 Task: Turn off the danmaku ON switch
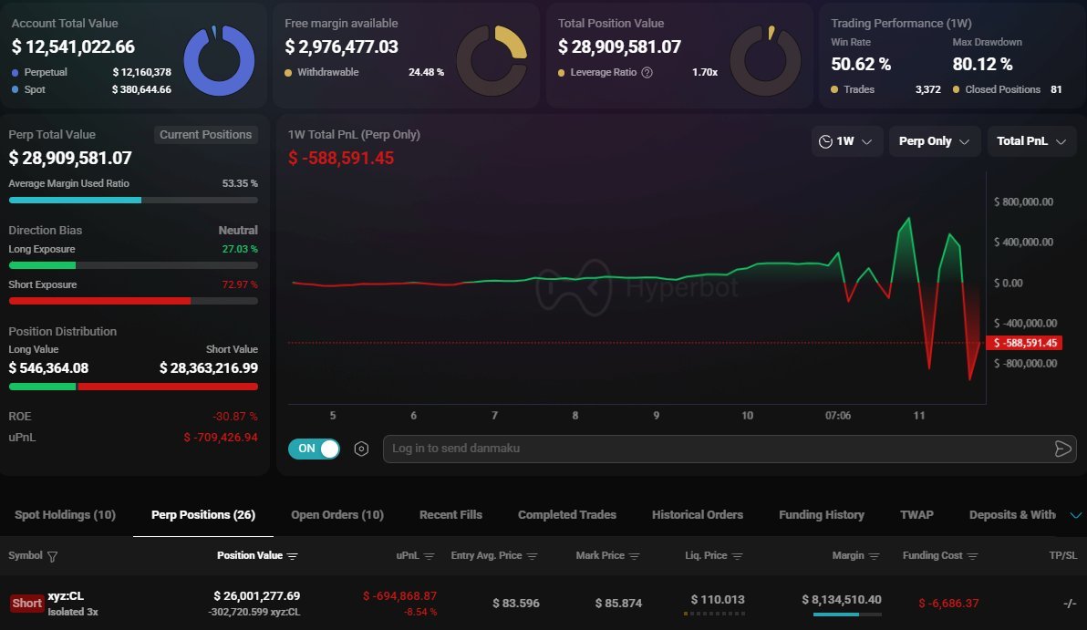click(x=314, y=449)
